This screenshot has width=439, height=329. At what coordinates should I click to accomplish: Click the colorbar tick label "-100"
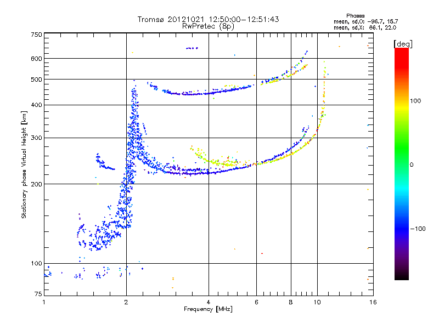point(418,229)
